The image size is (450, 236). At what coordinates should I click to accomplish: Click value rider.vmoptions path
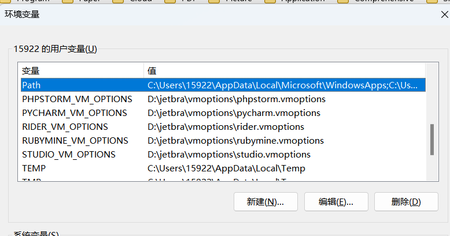pos(226,126)
